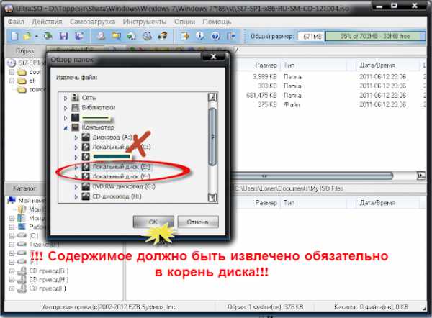The height and width of the screenshot is (318, 432).
Task: Sort the lower catalog list by Тип
Action: (289, 203)
